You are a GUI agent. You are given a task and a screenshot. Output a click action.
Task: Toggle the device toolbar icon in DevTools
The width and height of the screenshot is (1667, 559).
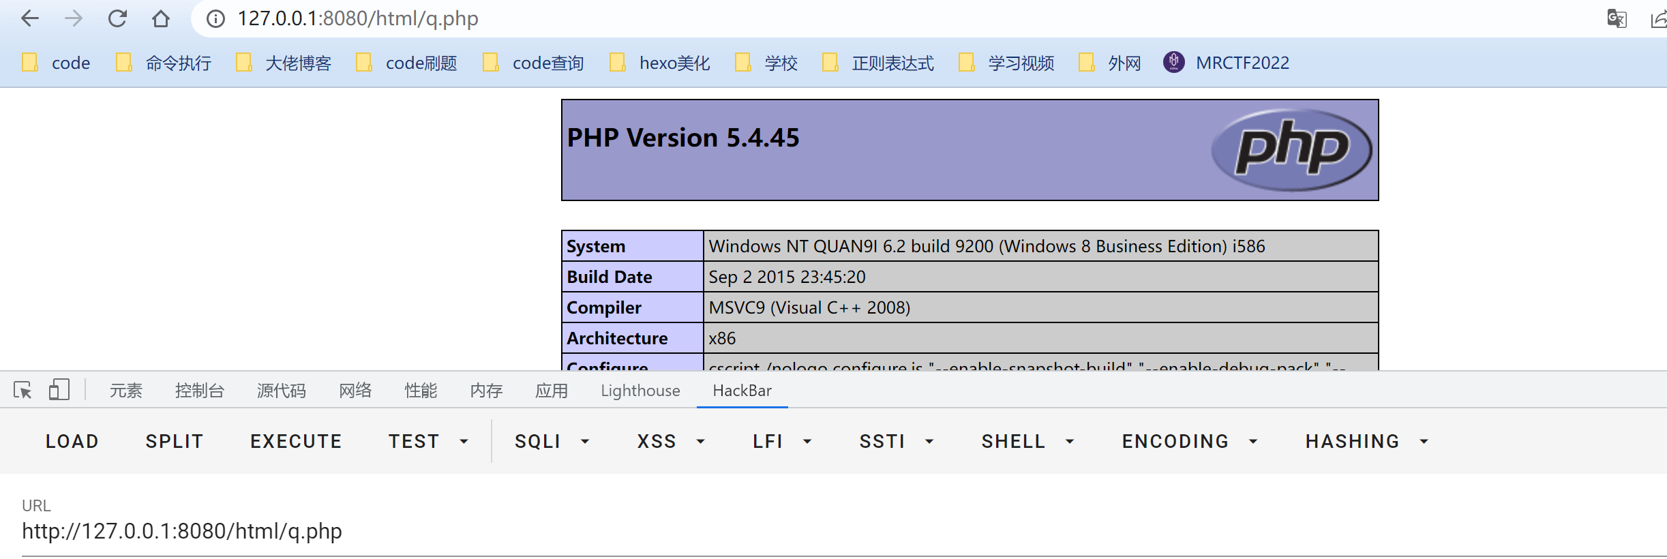point(59,390)
